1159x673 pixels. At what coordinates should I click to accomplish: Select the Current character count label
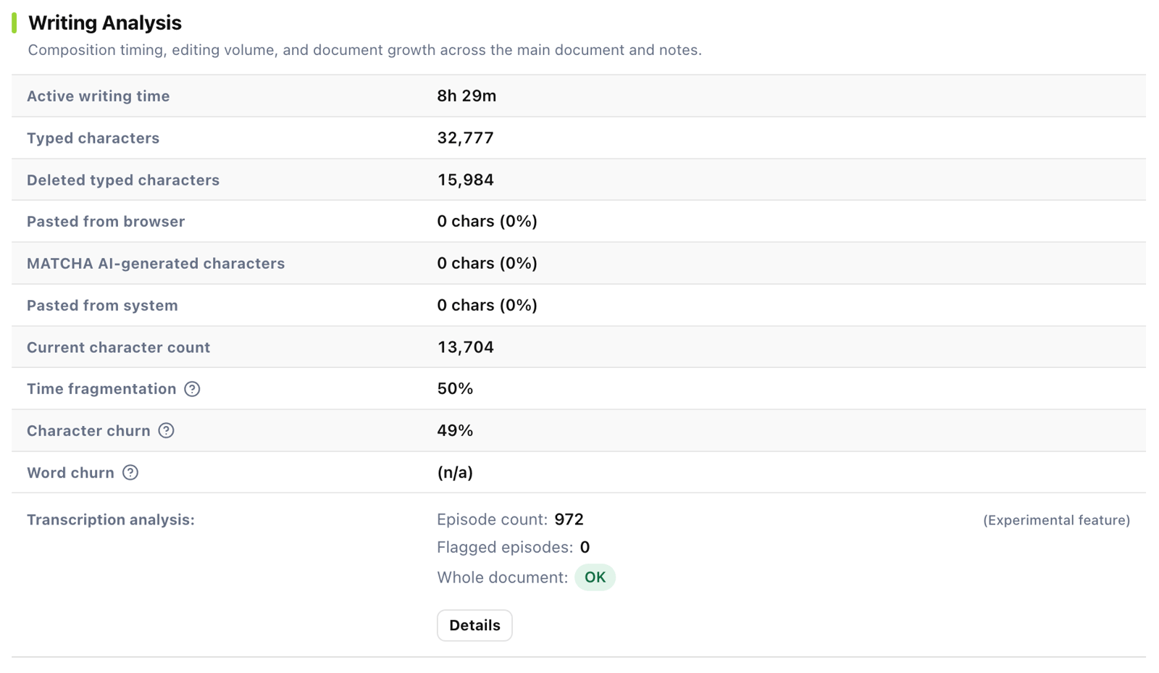coord(118,348)
